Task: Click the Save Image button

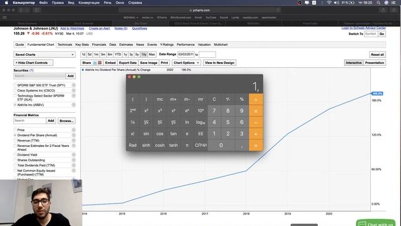Action: pos(148,63)
